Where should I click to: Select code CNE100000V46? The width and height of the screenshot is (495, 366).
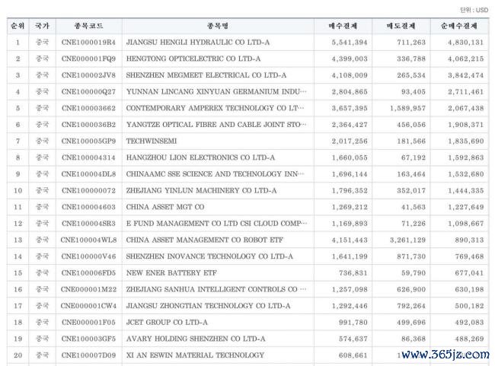(88, 256)
